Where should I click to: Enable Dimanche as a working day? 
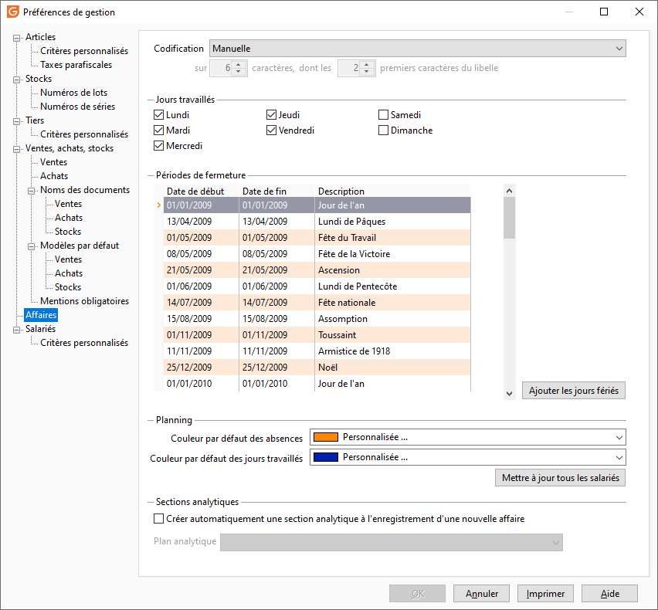coord(383,130)
